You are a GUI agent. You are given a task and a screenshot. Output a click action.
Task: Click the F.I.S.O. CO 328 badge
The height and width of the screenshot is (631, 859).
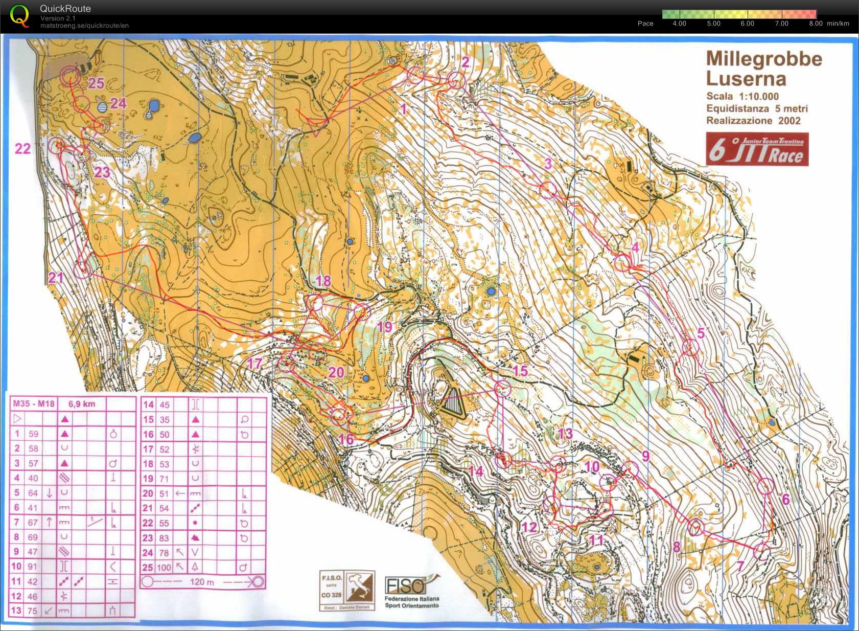(x=347, y=591)
